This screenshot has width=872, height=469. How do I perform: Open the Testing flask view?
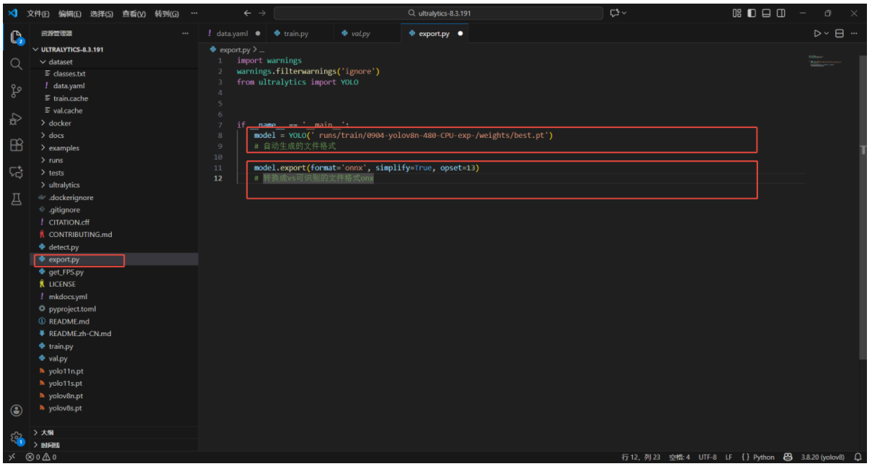point(16,199)
